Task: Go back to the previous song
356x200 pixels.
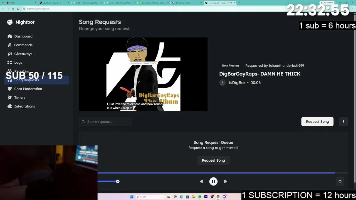Action: click(201, 181)
